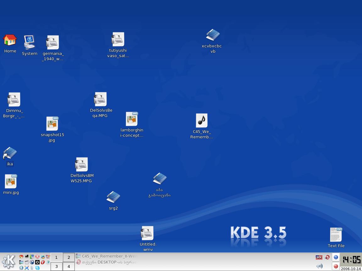Open the System desktop icon
Screen dimensions: 362x271
pyautogui.click(x=29, y=42)
